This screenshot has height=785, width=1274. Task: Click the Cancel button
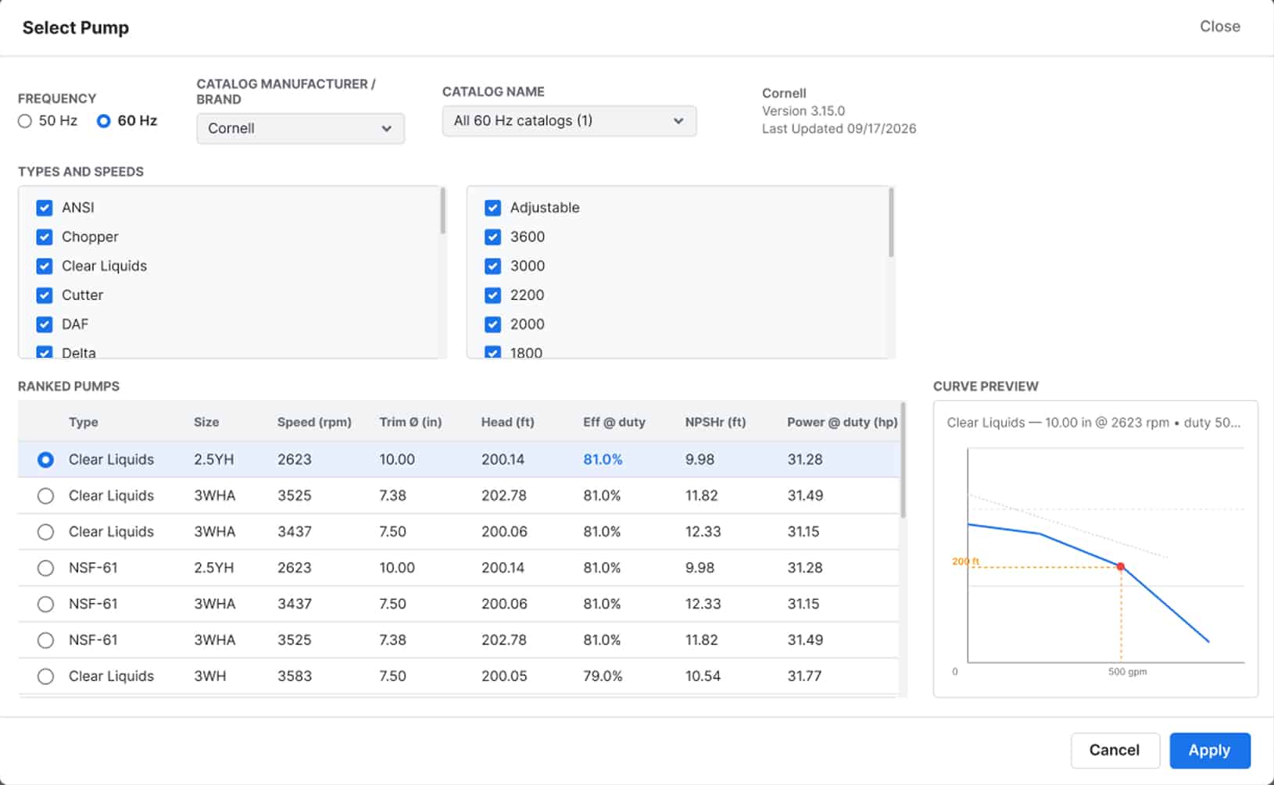1114,751
